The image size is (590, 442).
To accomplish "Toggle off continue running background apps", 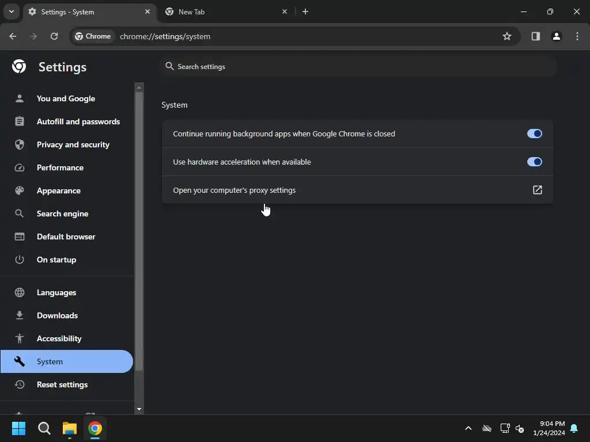I will coord(534,134).
